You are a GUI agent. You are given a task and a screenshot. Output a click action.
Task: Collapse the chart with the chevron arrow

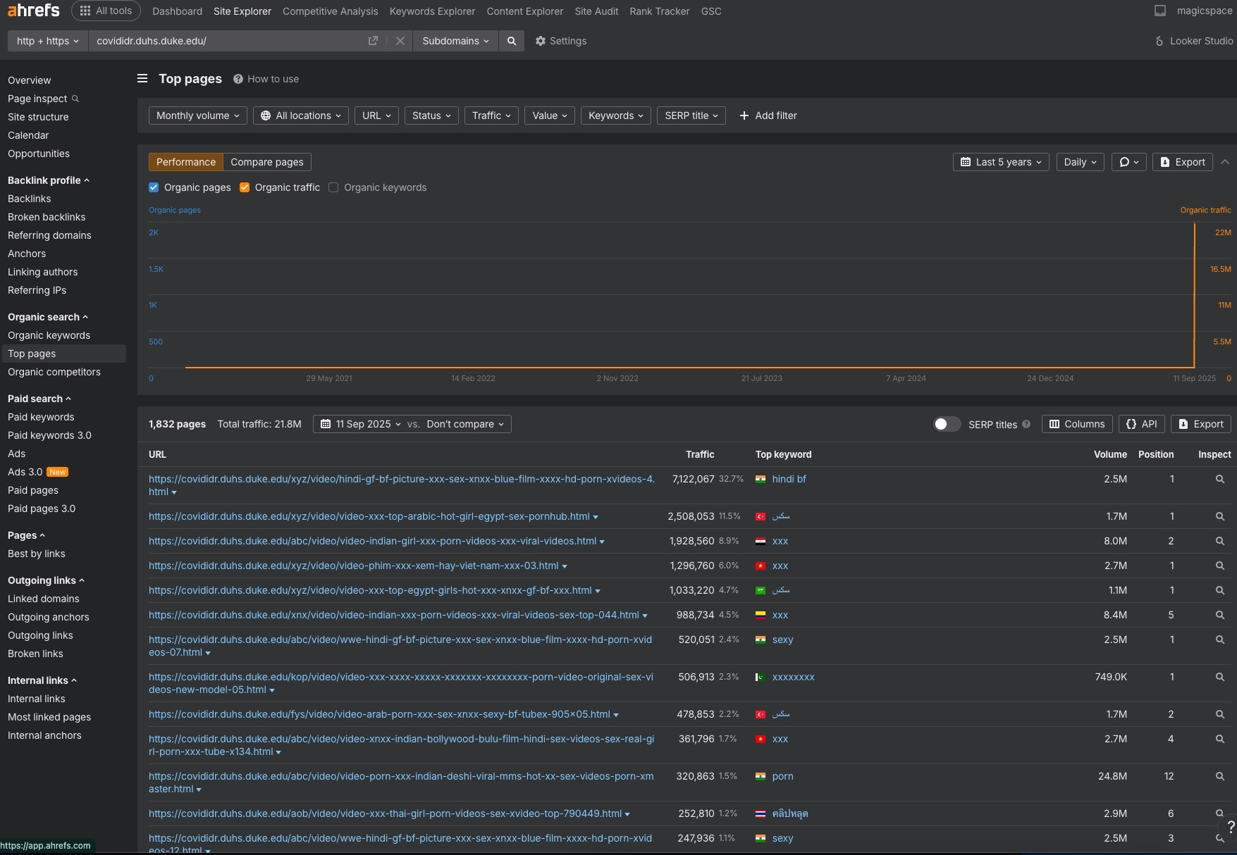(x=1226, y=162)
